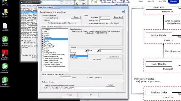Switch to Upload to SFTP Server tab
The width and height of the screenshot is (181, 101).
(x=53, y=12)
